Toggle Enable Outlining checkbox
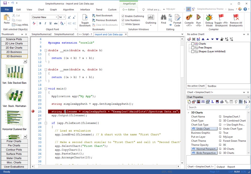 pyautogui.click(x=123, y=16)
